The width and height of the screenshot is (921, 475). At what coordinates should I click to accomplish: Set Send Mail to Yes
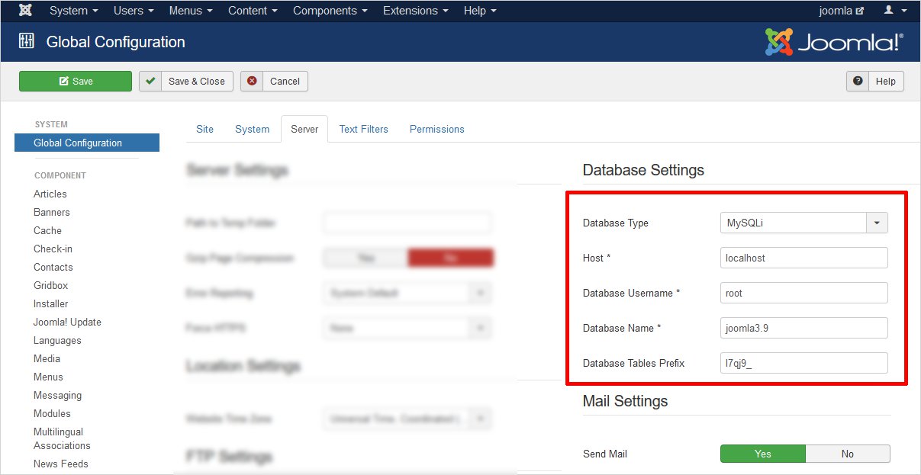(x=762, y=454)
